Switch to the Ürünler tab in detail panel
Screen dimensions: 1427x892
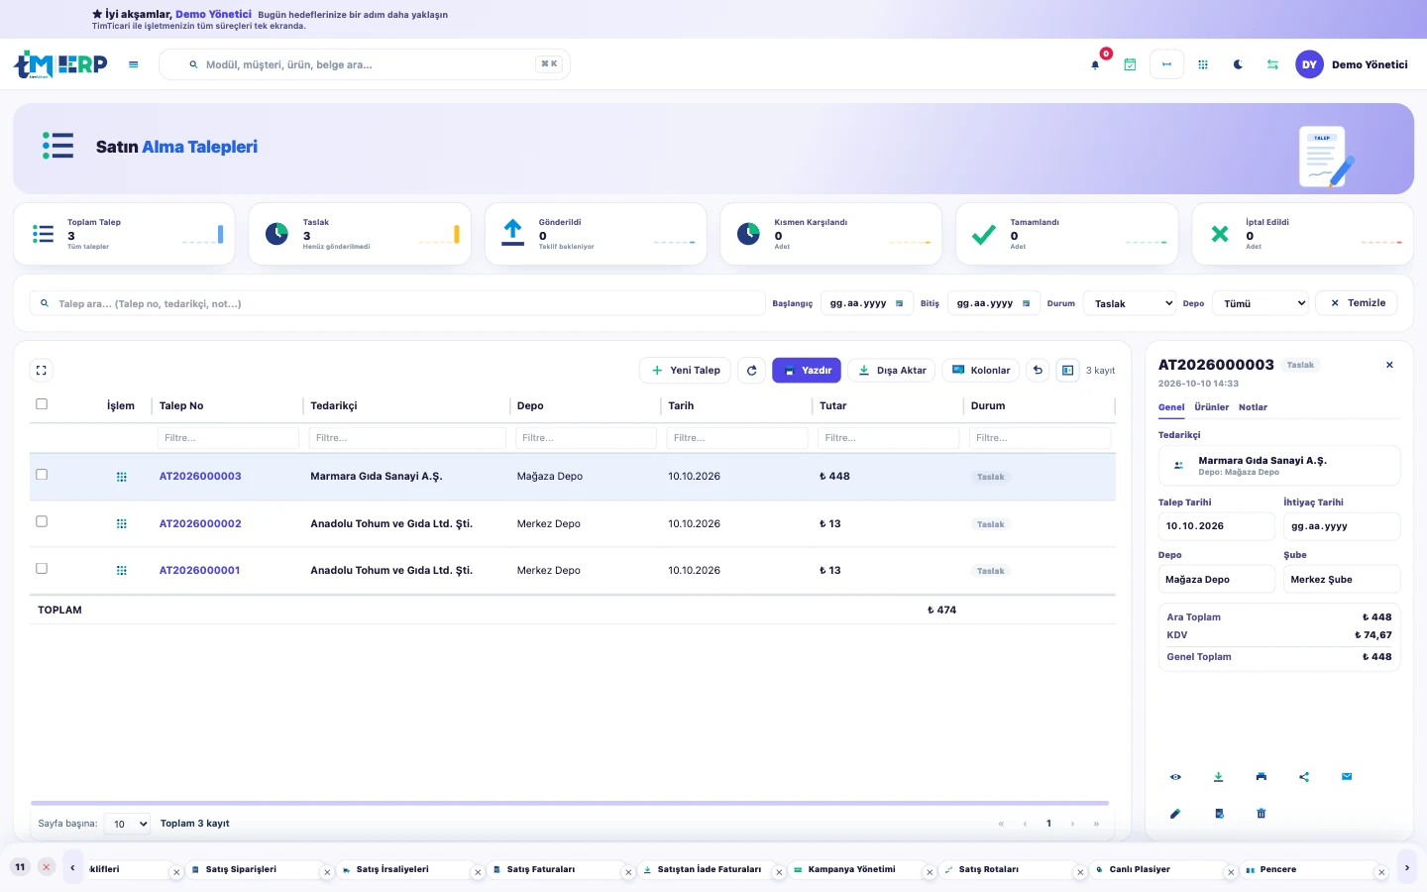click(1211, 407)
